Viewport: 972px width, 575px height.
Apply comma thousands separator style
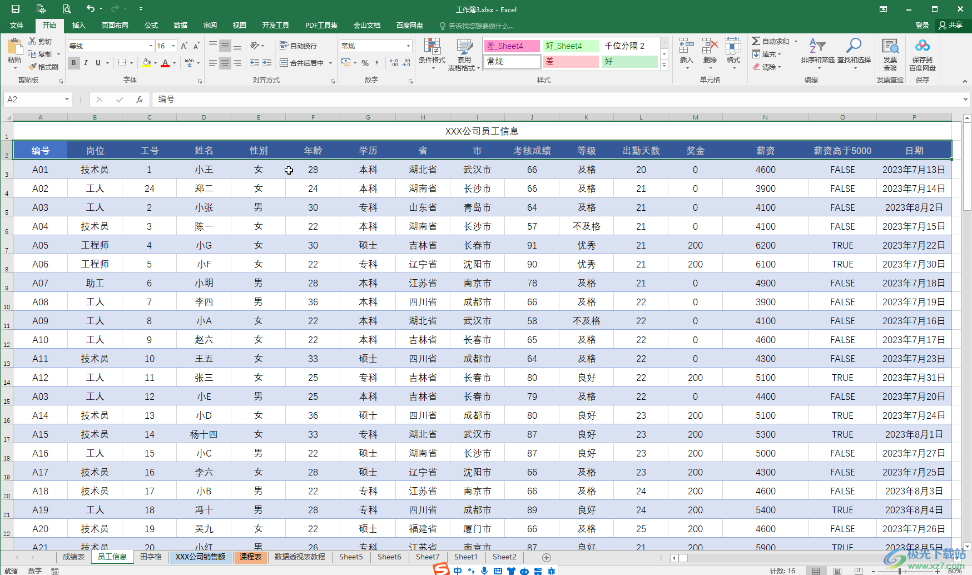(377, 63)
